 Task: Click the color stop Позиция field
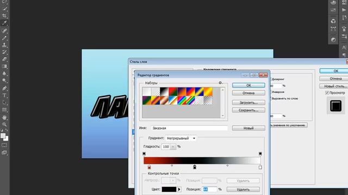[x=210, y=189]
